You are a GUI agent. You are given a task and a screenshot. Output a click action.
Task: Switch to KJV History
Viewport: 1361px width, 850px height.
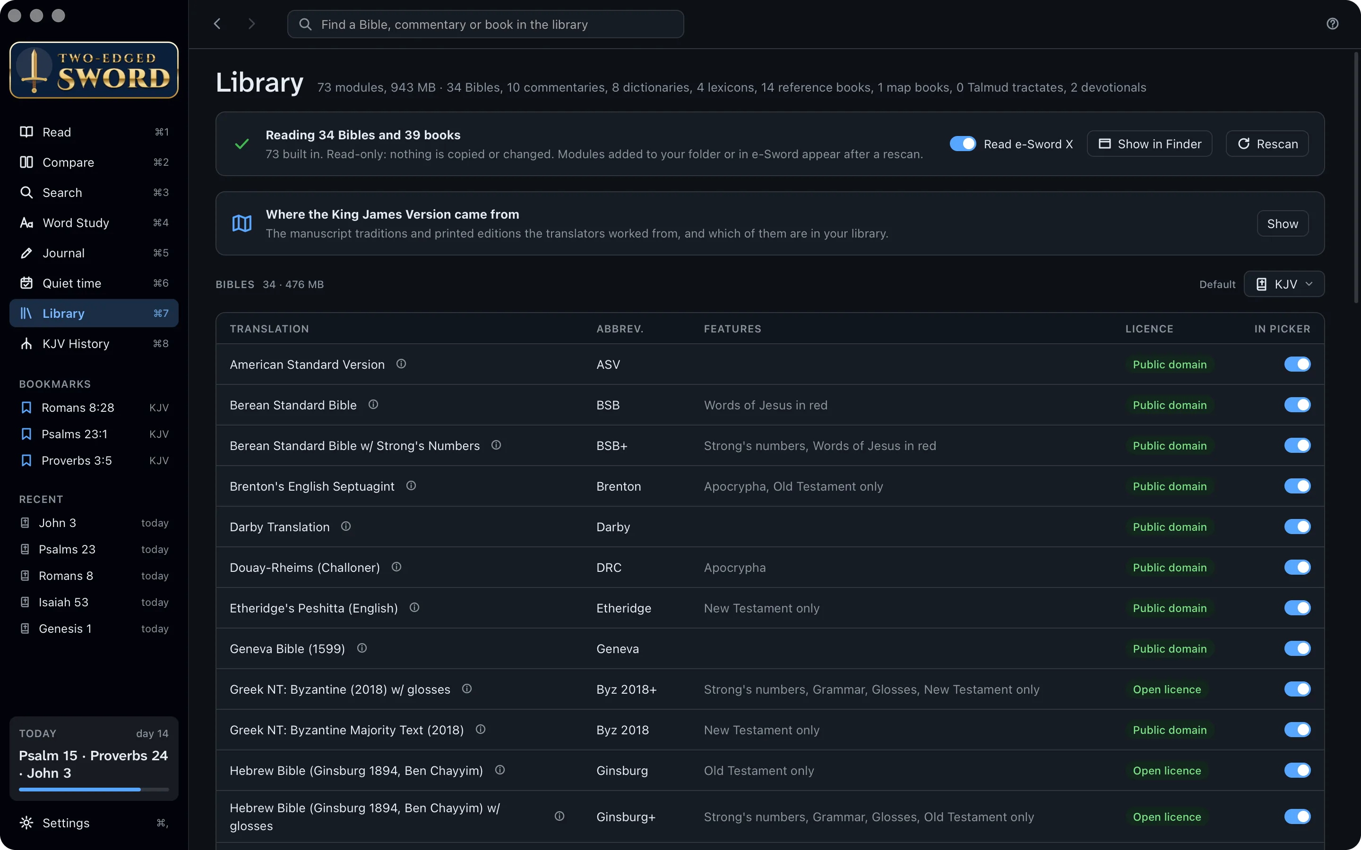pyautogui.click(x=94, y=343)
